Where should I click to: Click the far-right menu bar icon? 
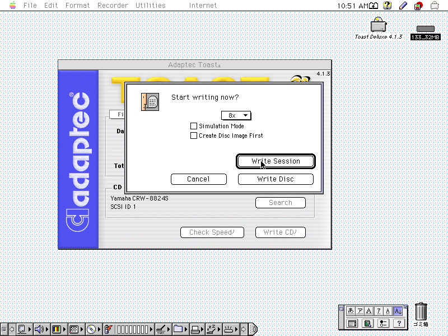pyautogui.click(x=435, y=5)
